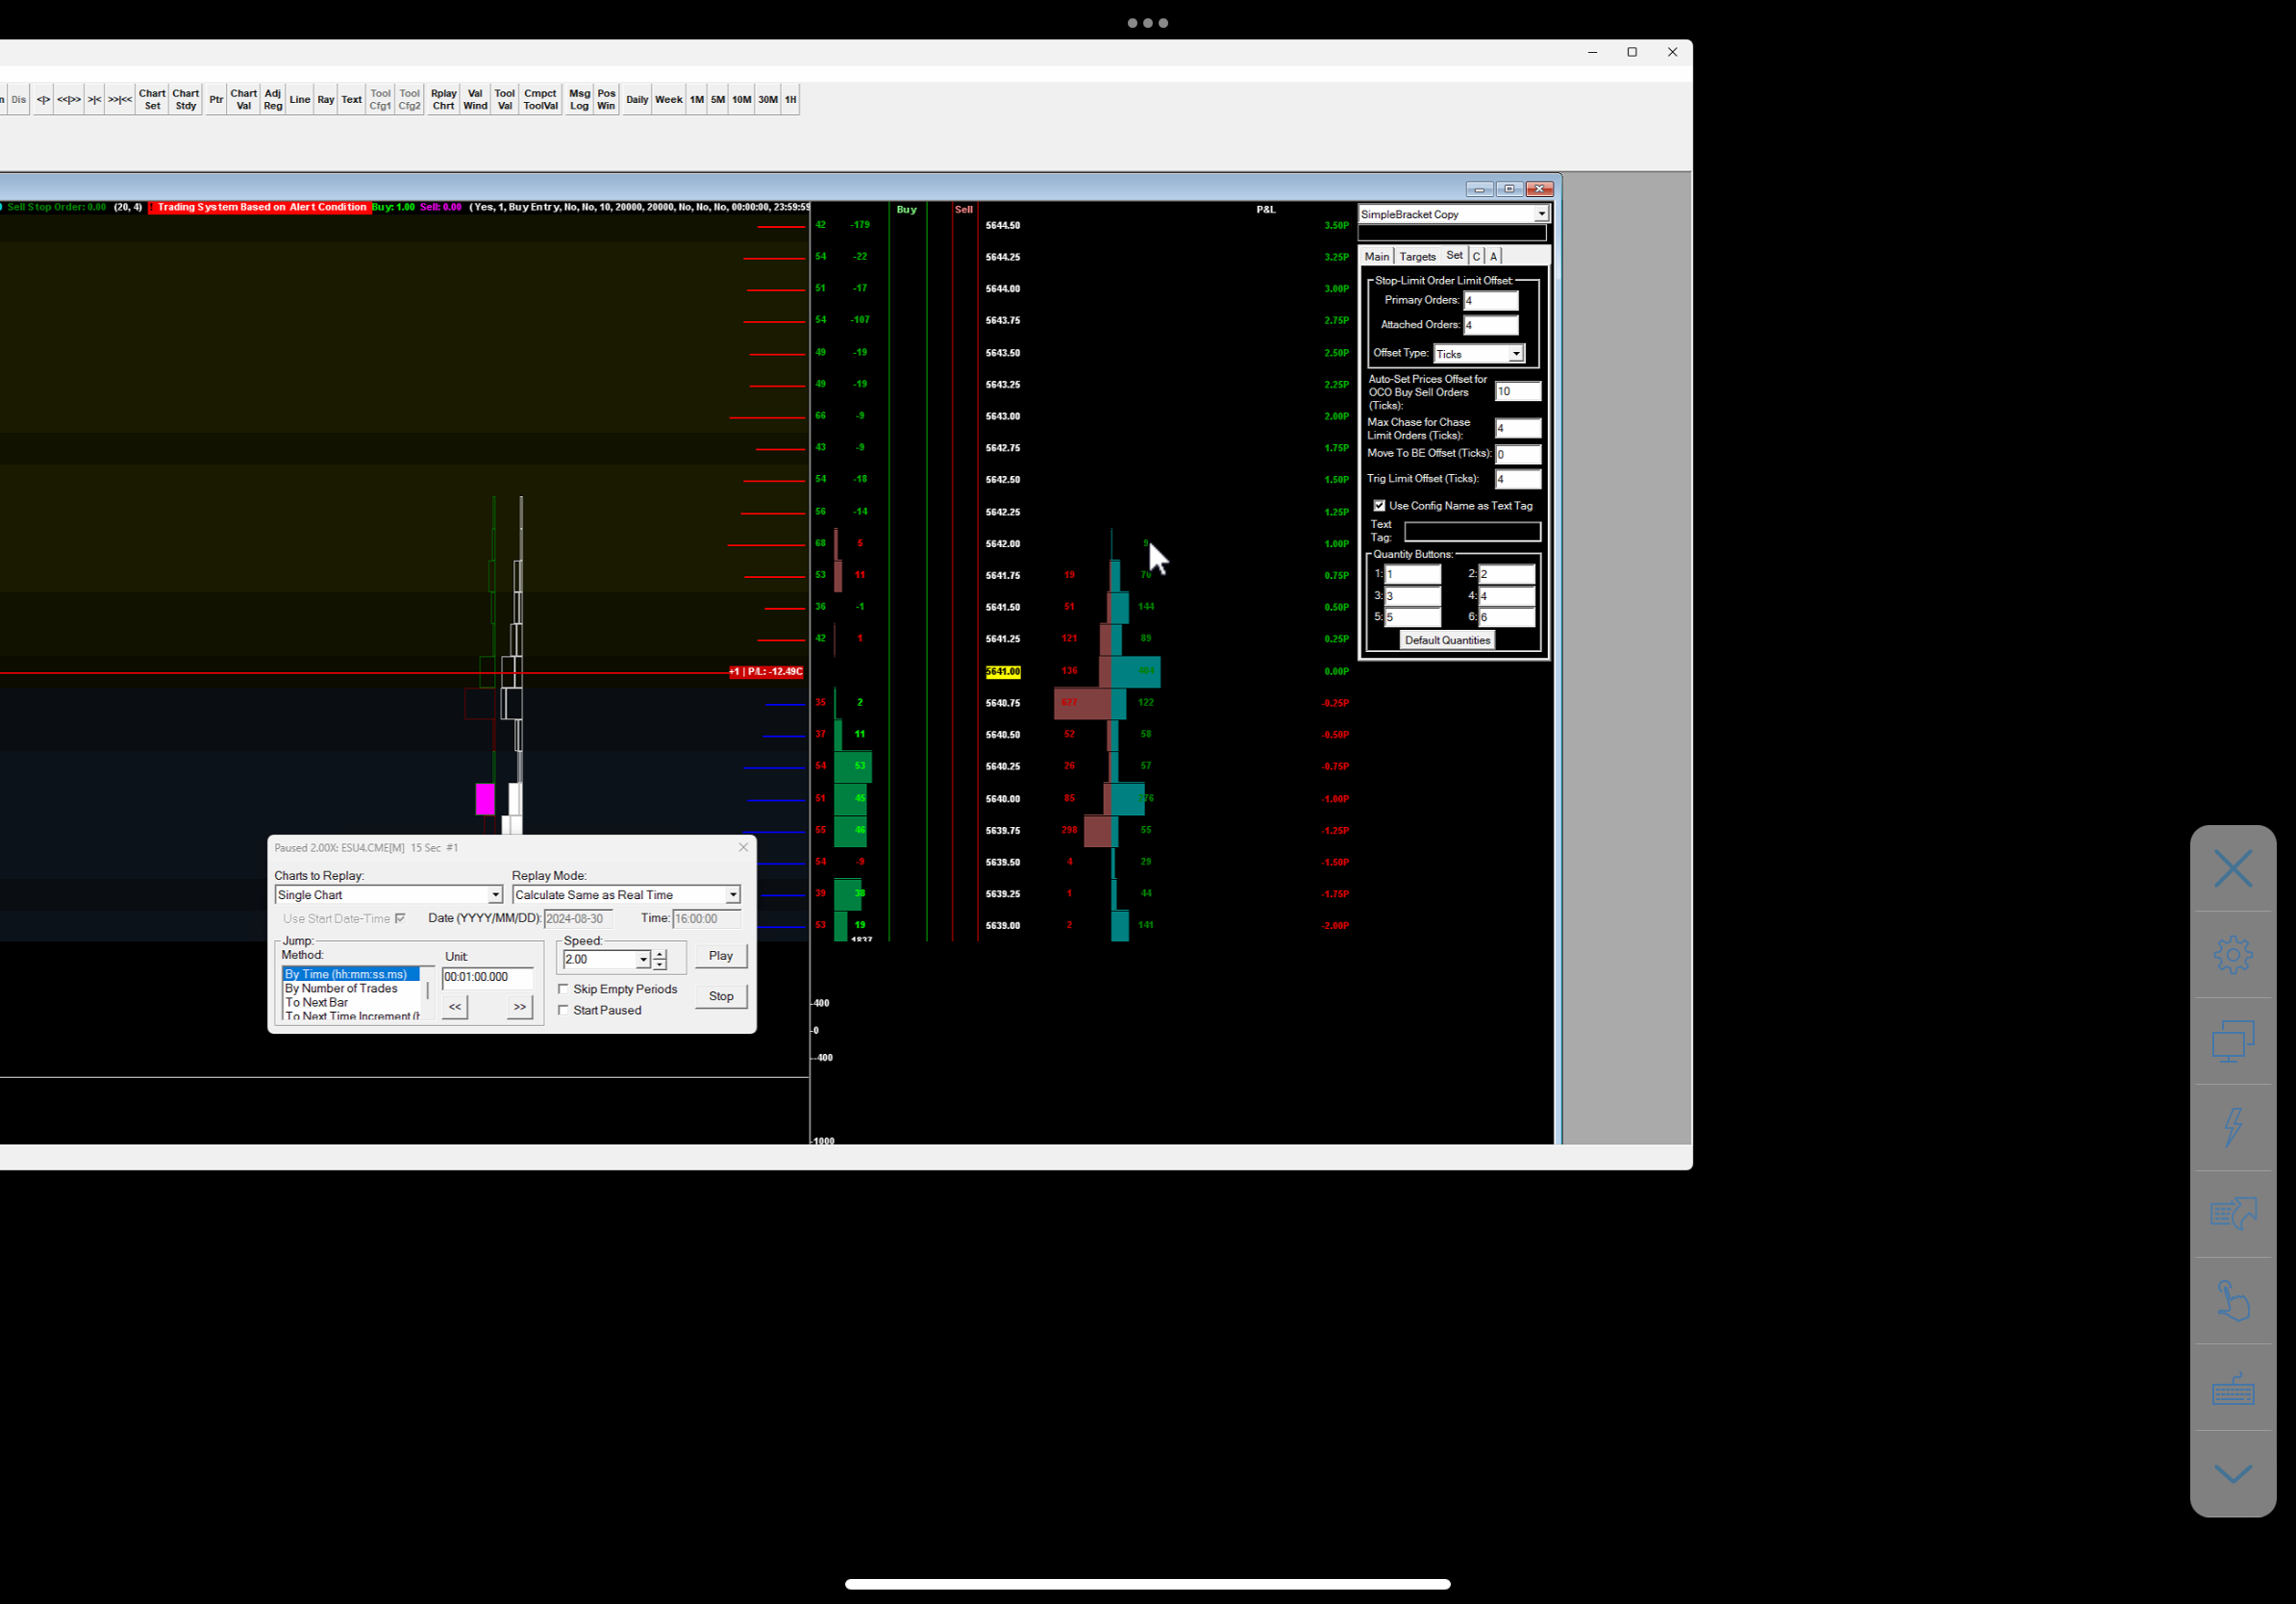Click the Text Tag input field

1471,532
